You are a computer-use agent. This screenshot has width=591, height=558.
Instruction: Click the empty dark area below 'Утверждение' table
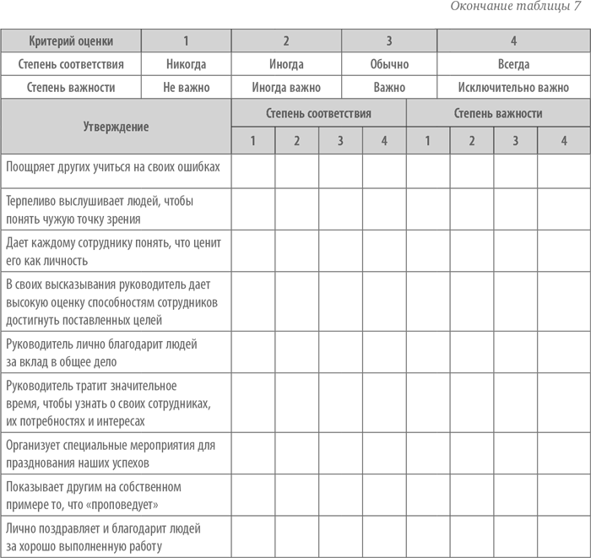coord(295,355)
